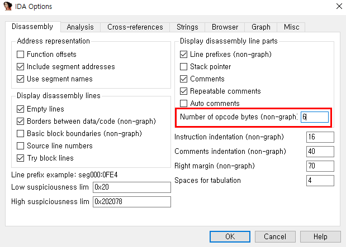Click the 'Line prefix example: seg000:0FE4' text
Image resolution: width=346 pixels, height=247 pixels.
point(64,175)
